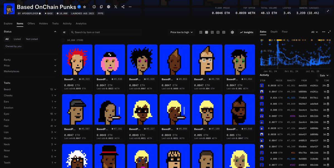Switch to list view
334x168 pixels.
(218, 32)
